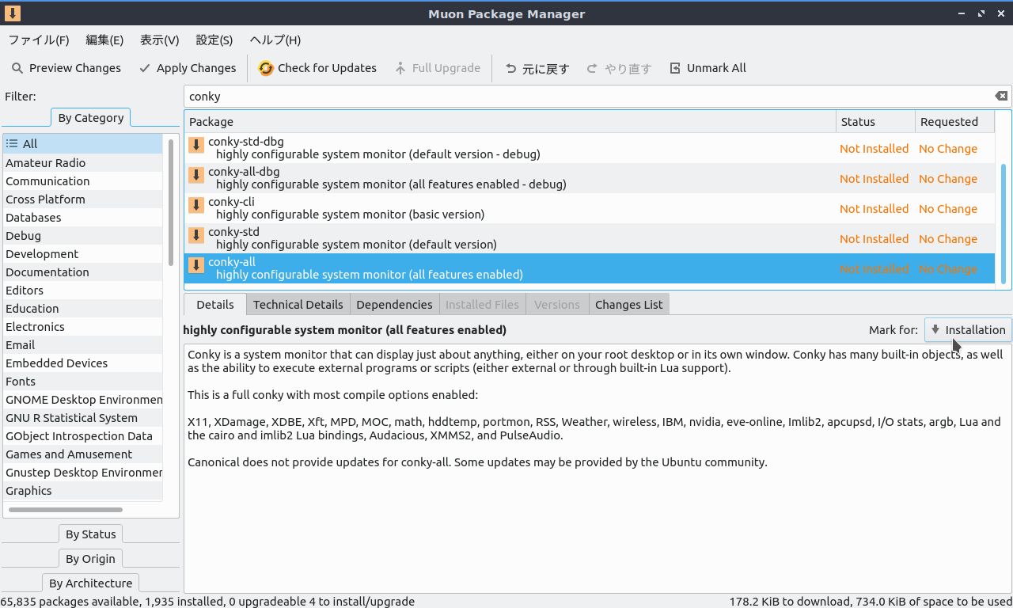Clear the search field with the erase icon

click(1001, 96)
